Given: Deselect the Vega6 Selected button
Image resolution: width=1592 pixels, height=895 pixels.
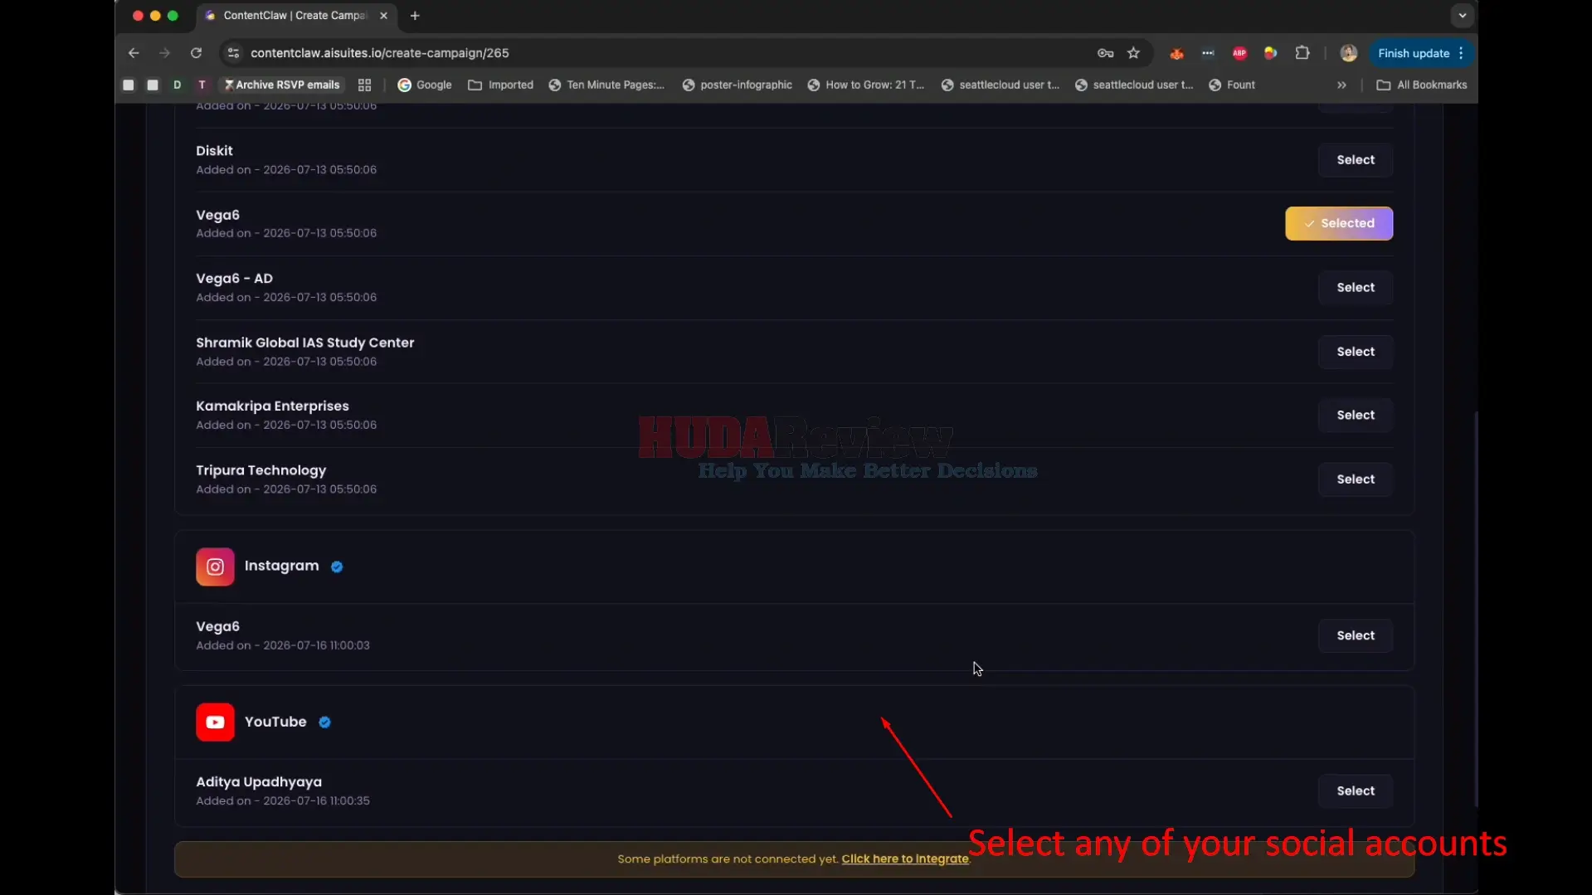Looking at the screenshot, I should tap(1339, 223).
